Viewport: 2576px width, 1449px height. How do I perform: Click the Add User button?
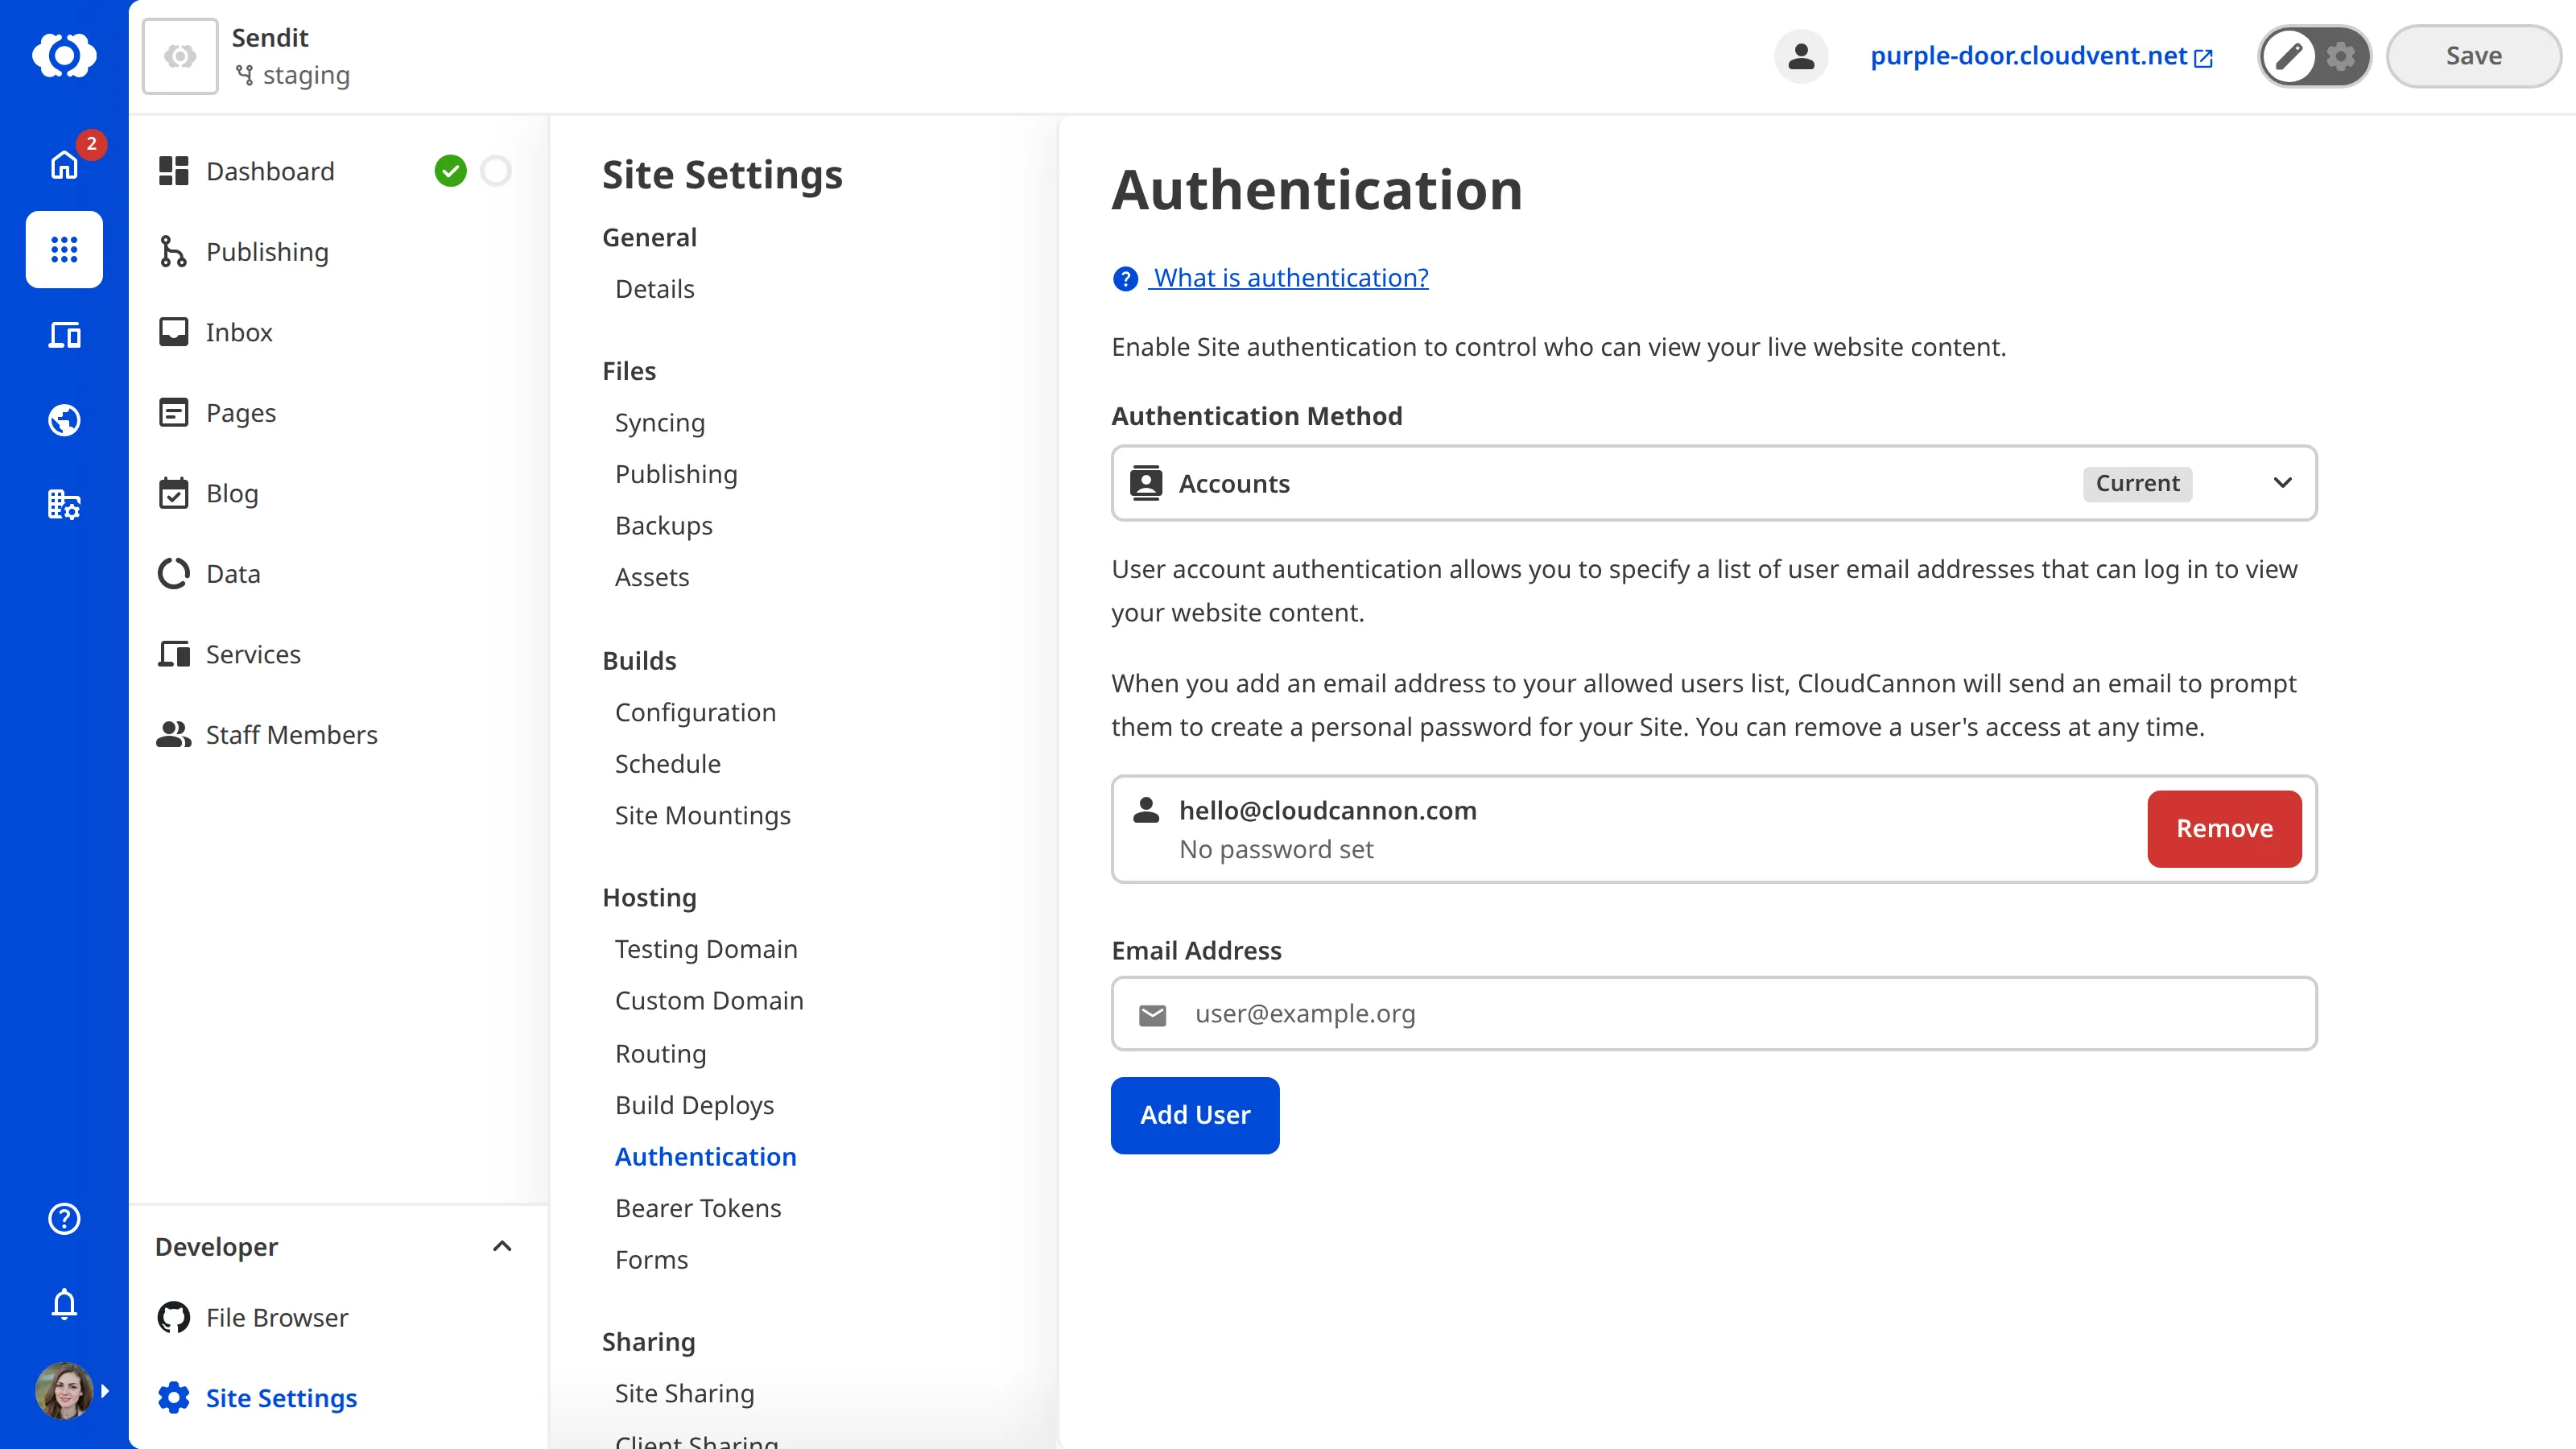(x=1195, y=1115)
